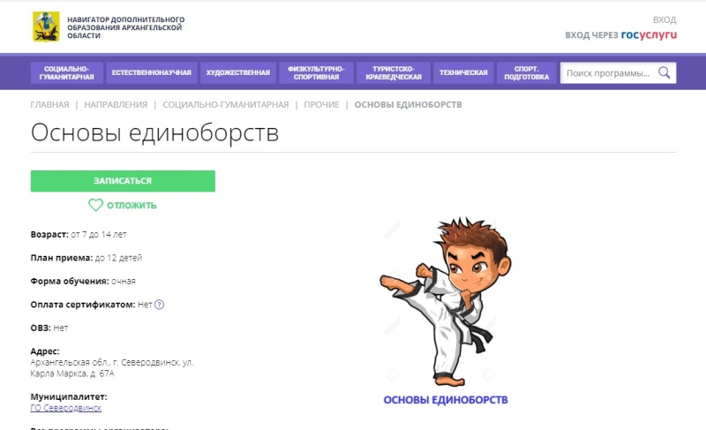Open the Социально-гуманитарная category tab
Viewport: 706px width, 430px height.
tap(67, 72)
